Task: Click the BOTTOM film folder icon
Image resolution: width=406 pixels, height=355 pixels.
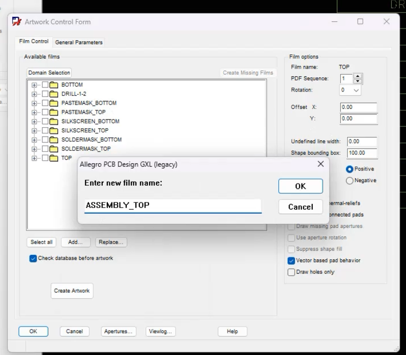Action: (x=53, y=85)
